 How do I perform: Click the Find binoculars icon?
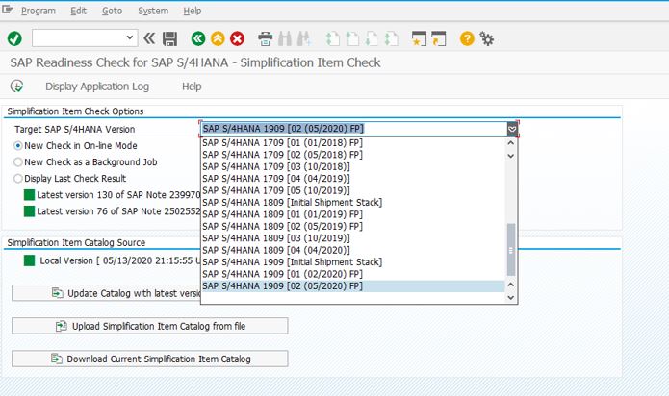point(285,38)
